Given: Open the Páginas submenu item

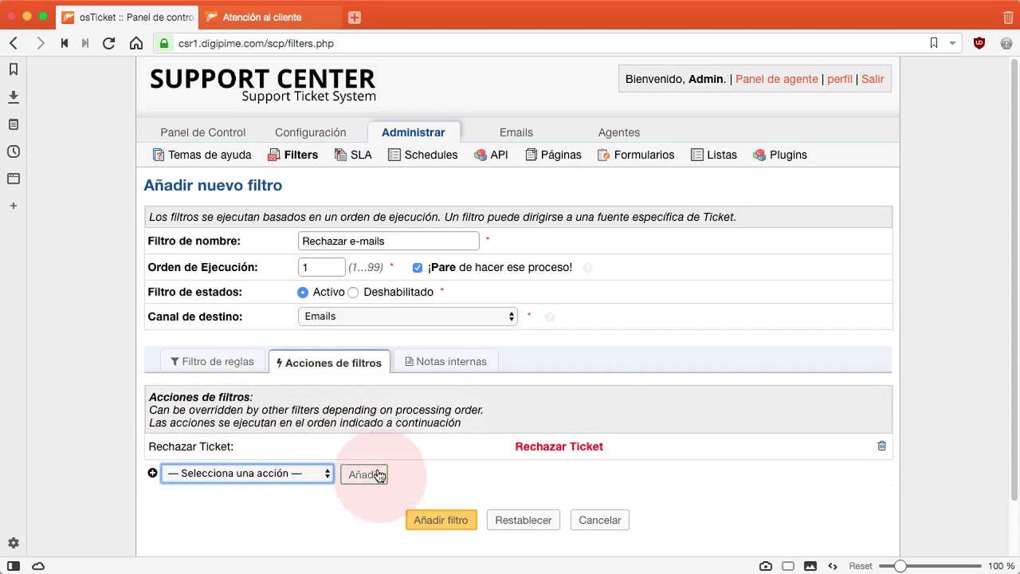Looking at the screenshot, I should [553, 155].
